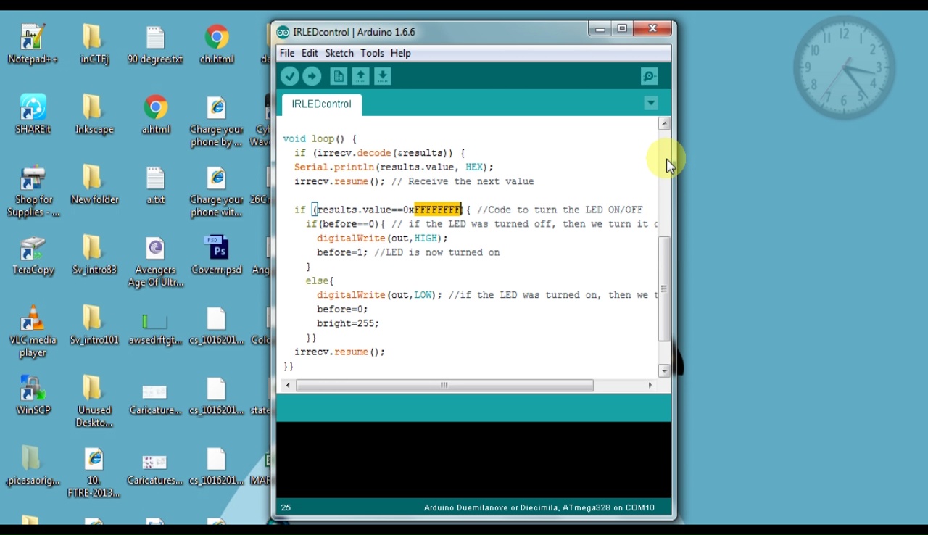This screenshot has height=535, width=928.
Task: Select the Coverrr.psd Photoshop file
Action: pyautogui.click(x=217, y=255)
